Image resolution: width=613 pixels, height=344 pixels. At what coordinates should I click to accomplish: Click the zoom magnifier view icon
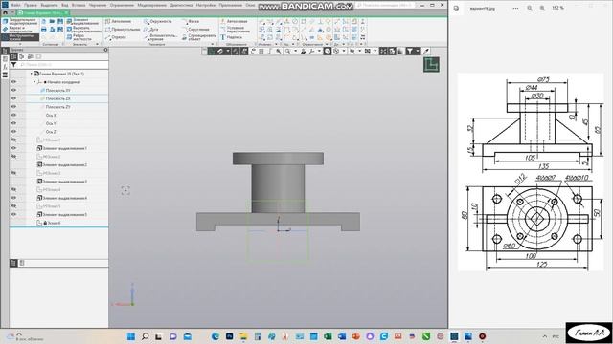coord(287,51)
